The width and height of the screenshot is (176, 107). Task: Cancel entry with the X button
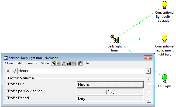[8, 71]
